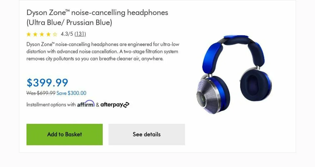Image resolution: width=315 pixels, height=167 pixels.
Task: Click the product description paragraph
Action: [103, 51]
